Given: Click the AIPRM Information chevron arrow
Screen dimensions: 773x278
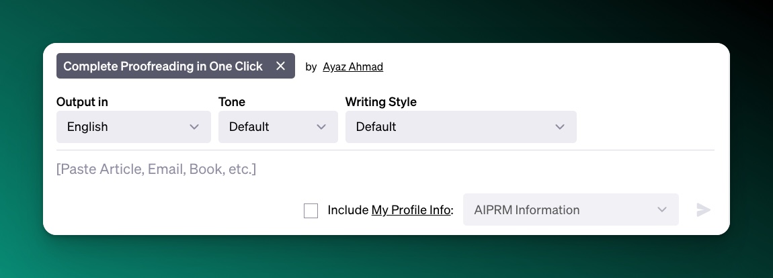Looking at the screenshot, I should point(662,210).
